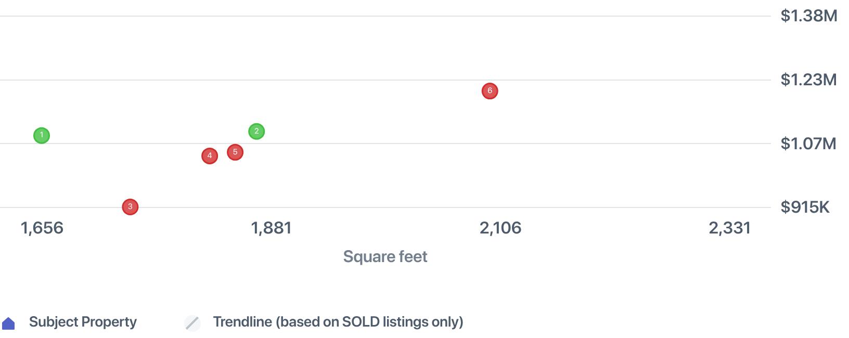Select the $915K y-axis label
849x338 pixels.
(805, 207)
